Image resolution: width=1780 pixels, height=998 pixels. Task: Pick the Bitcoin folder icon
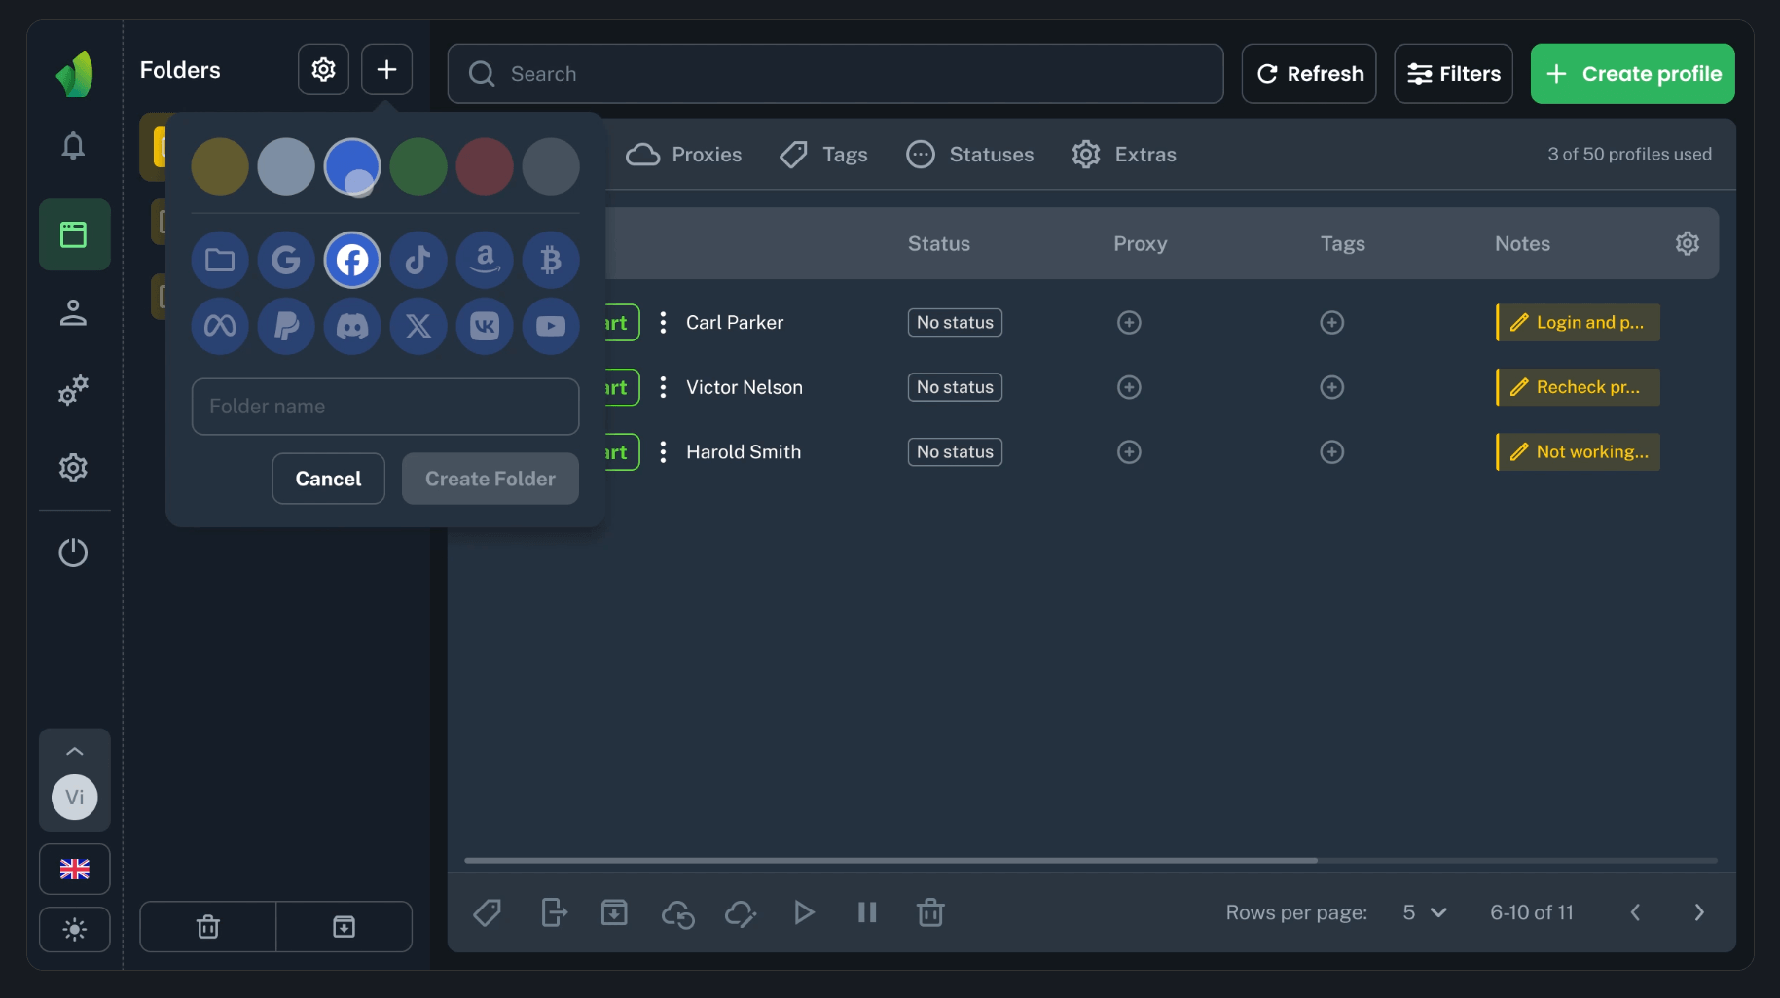click(x=551, y=260)
